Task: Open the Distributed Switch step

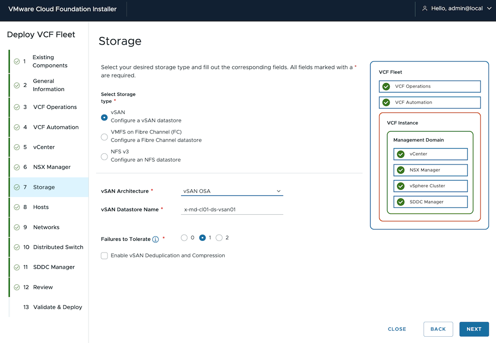Action: [58, 247]
